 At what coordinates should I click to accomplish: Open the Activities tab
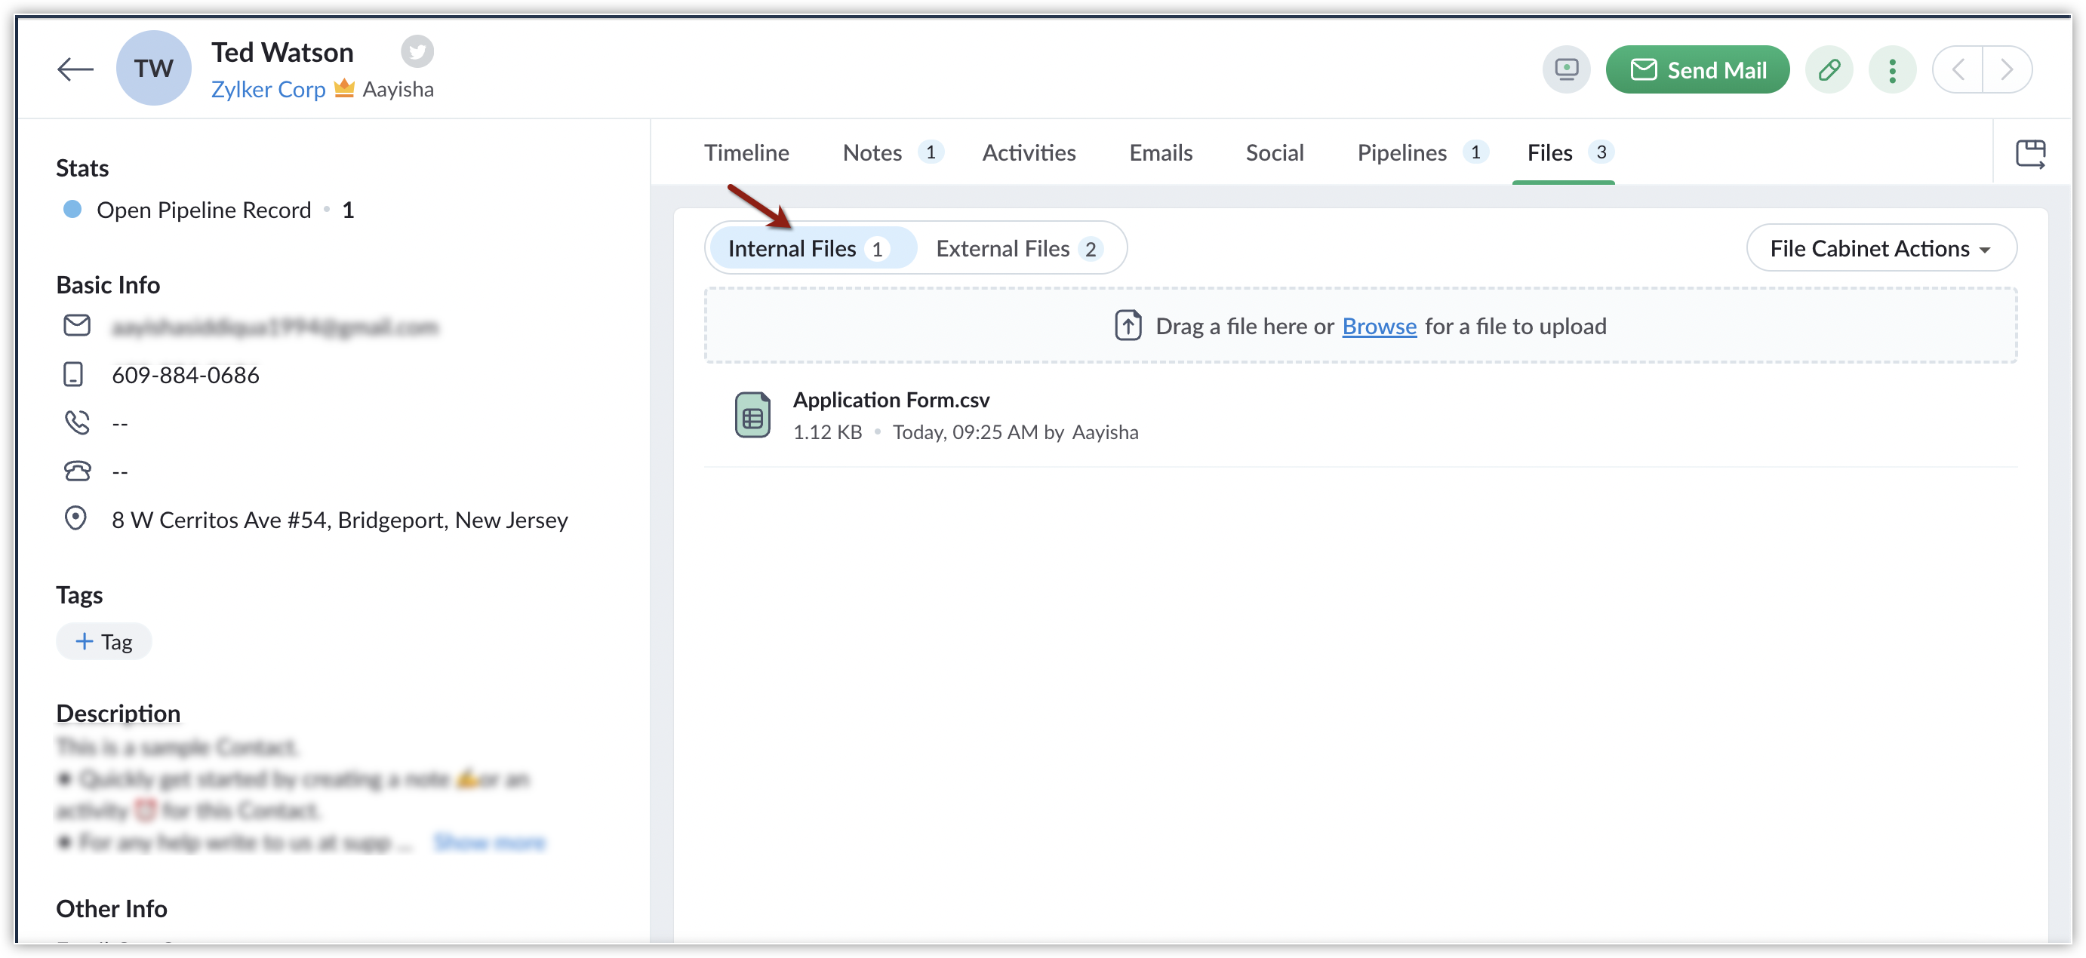pos(1029,152)
